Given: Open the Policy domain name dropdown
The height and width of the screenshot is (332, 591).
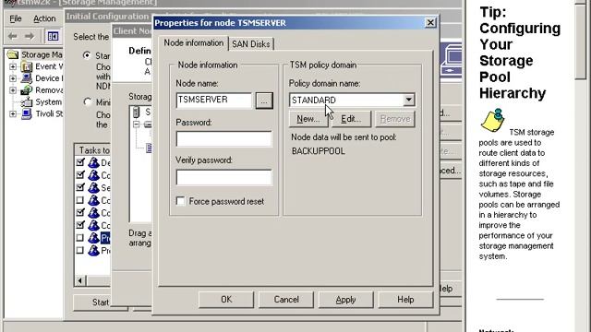Looking at the screenshot, I should (x=408, y=100).
